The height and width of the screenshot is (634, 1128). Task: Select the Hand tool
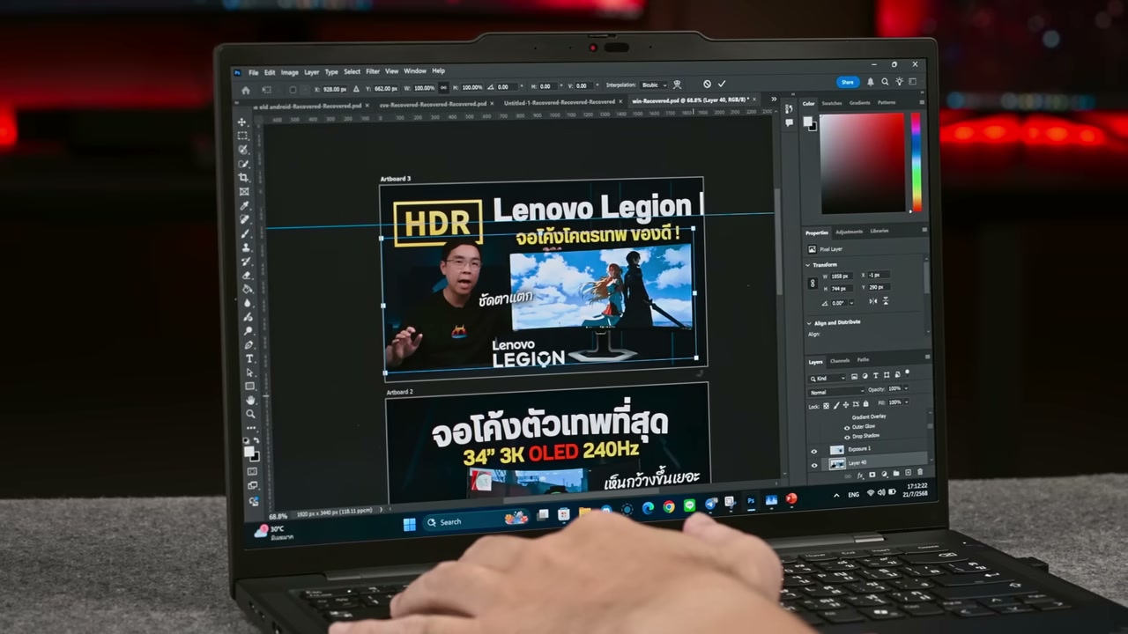[x=250, y=400]
